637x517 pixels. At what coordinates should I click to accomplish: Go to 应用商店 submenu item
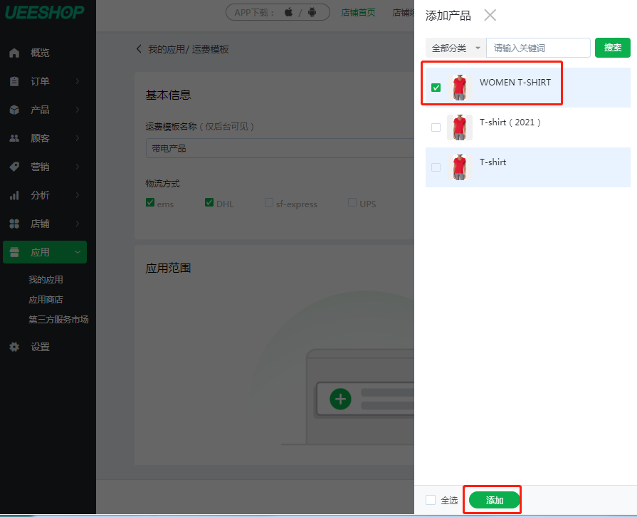46,300
